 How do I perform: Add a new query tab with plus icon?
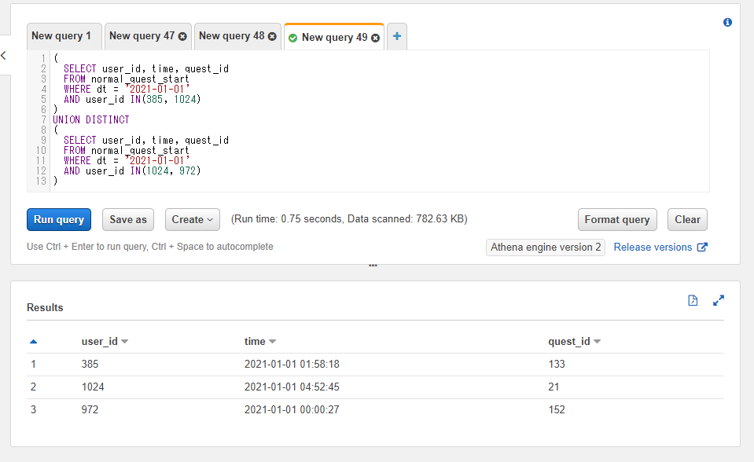[397, 36]
